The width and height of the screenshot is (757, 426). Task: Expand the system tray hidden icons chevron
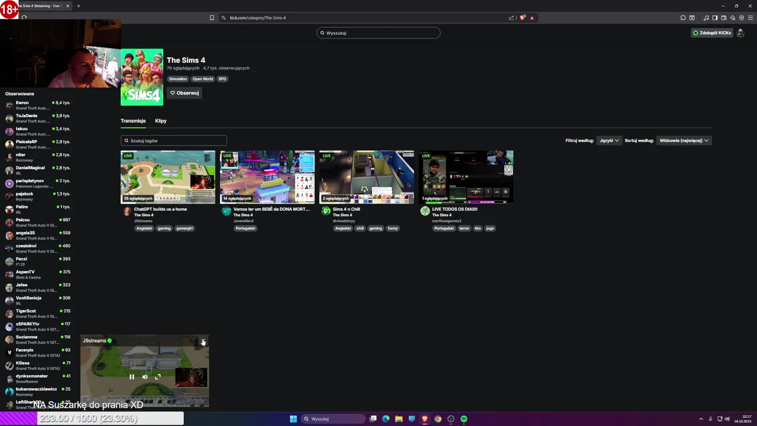tap(702, 419)
